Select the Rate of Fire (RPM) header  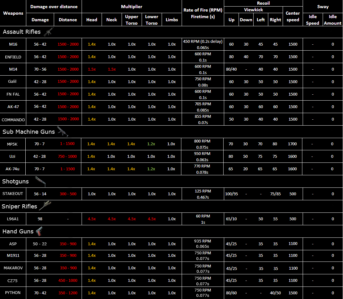click(x=203, y=10)
